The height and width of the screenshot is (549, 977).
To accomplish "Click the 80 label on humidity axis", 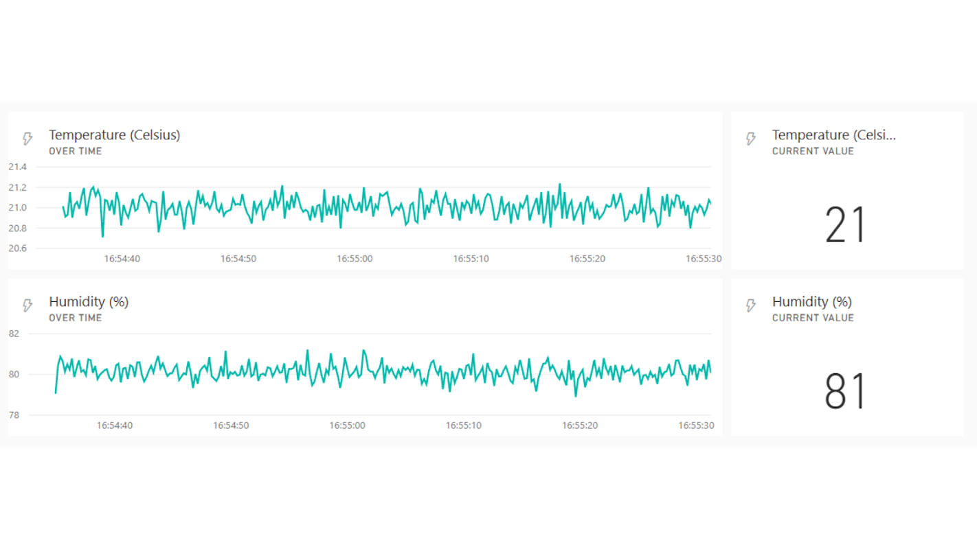I will [x=14, y=374].
